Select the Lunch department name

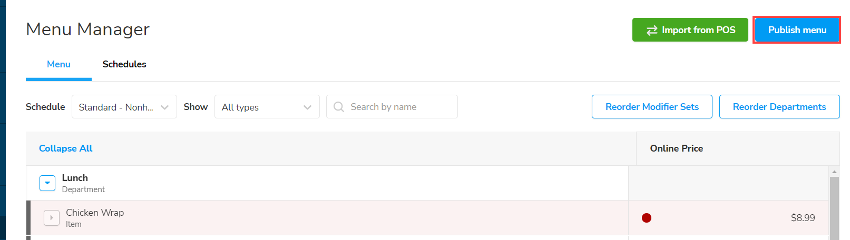click(75, 178)
